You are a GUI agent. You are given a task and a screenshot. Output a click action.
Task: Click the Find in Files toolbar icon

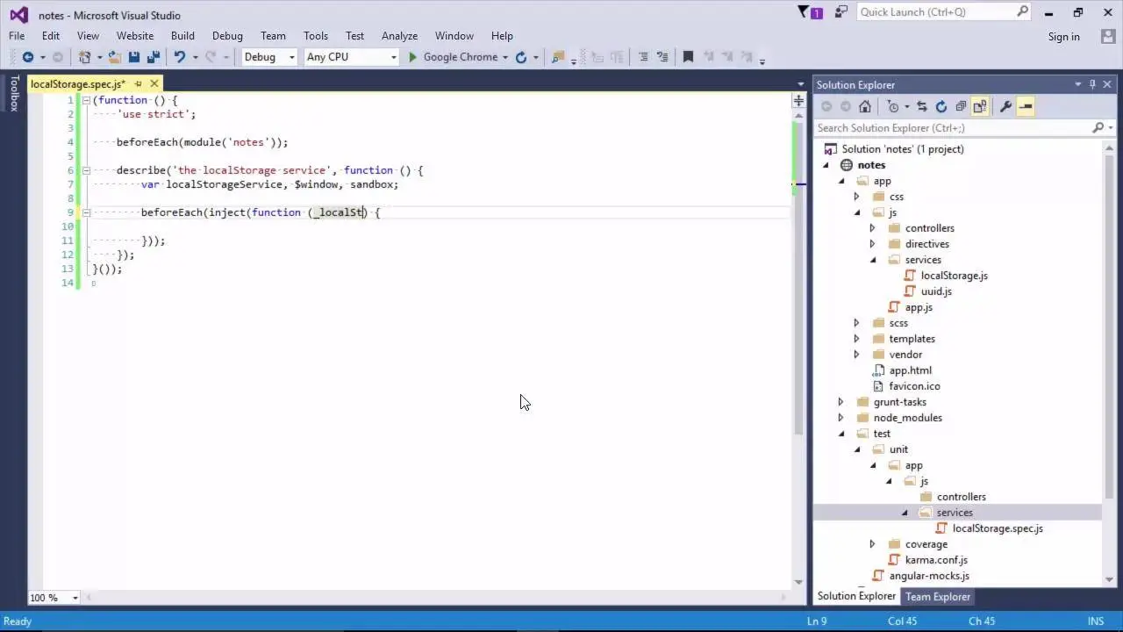(x=557, y=57)
